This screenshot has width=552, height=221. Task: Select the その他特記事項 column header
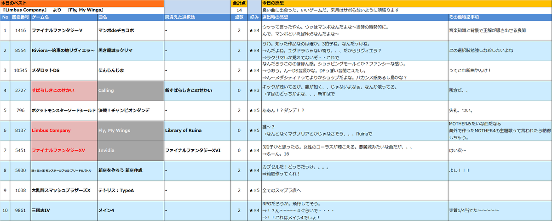click(500, 17)
